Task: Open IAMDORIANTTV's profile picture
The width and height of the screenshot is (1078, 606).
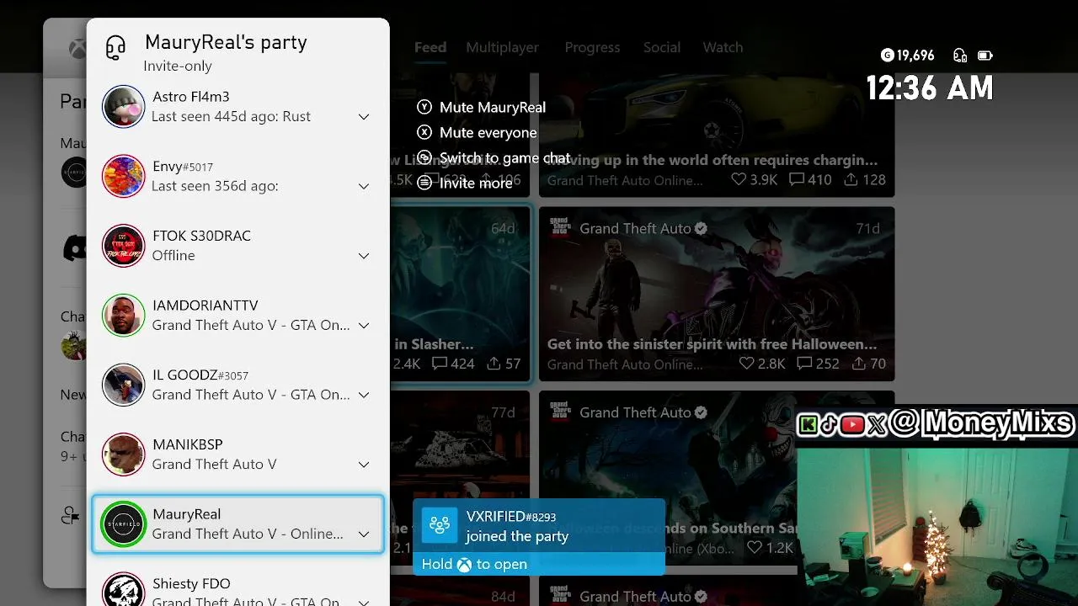Action: [x=124, y=316]
